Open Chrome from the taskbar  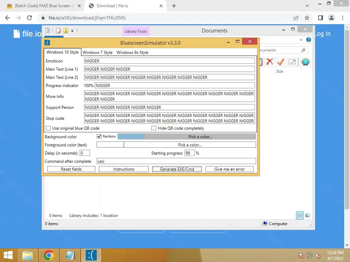[x=49, y=255]
